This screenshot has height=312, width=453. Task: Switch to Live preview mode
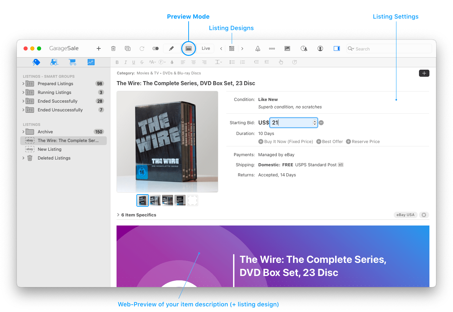click(205, 48)
